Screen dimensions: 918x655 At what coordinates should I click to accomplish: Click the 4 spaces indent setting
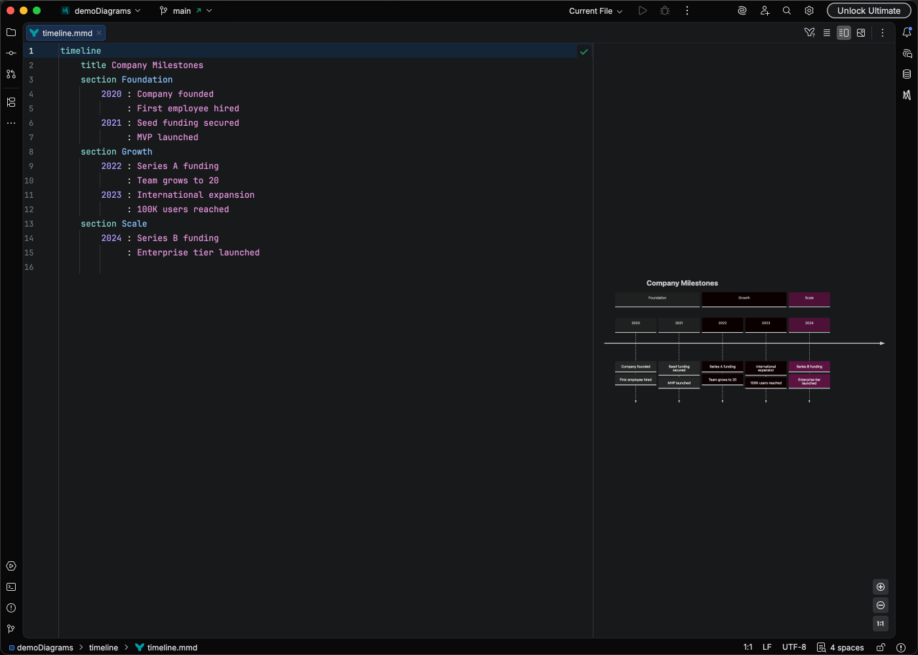(x=847, y=647)
